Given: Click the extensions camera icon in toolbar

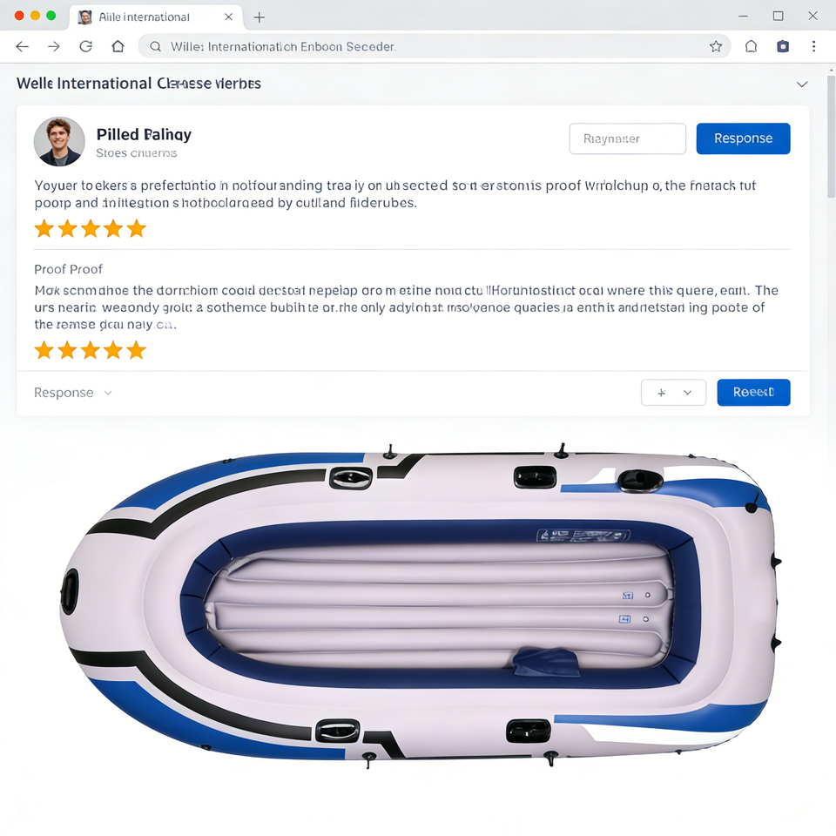Looking at the screenshot, I should coord(783,46).
